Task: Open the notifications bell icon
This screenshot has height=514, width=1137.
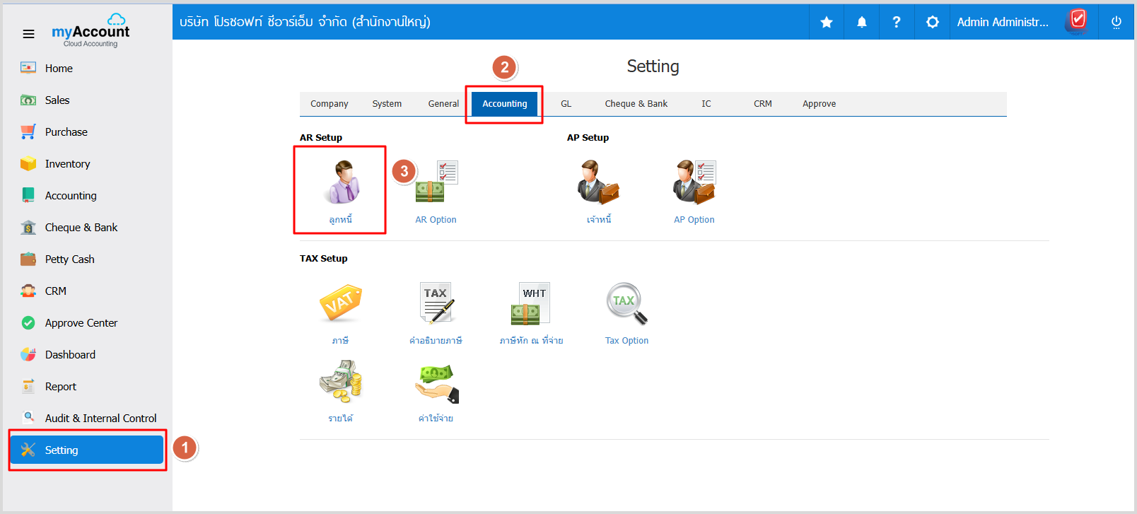Action: point(861,22)
